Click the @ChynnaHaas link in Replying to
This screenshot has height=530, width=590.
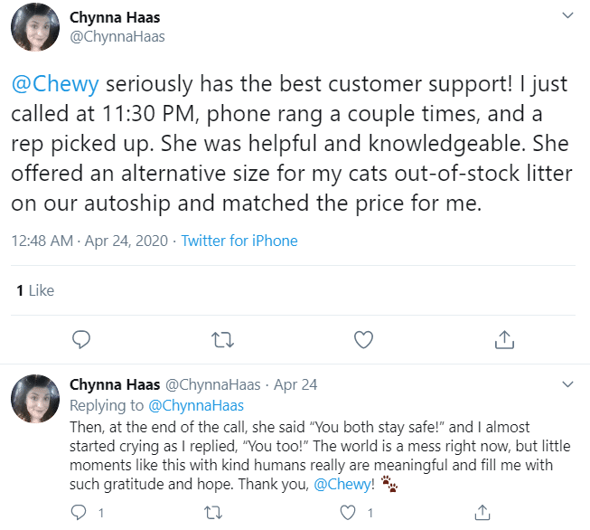[x=196, y=405]
